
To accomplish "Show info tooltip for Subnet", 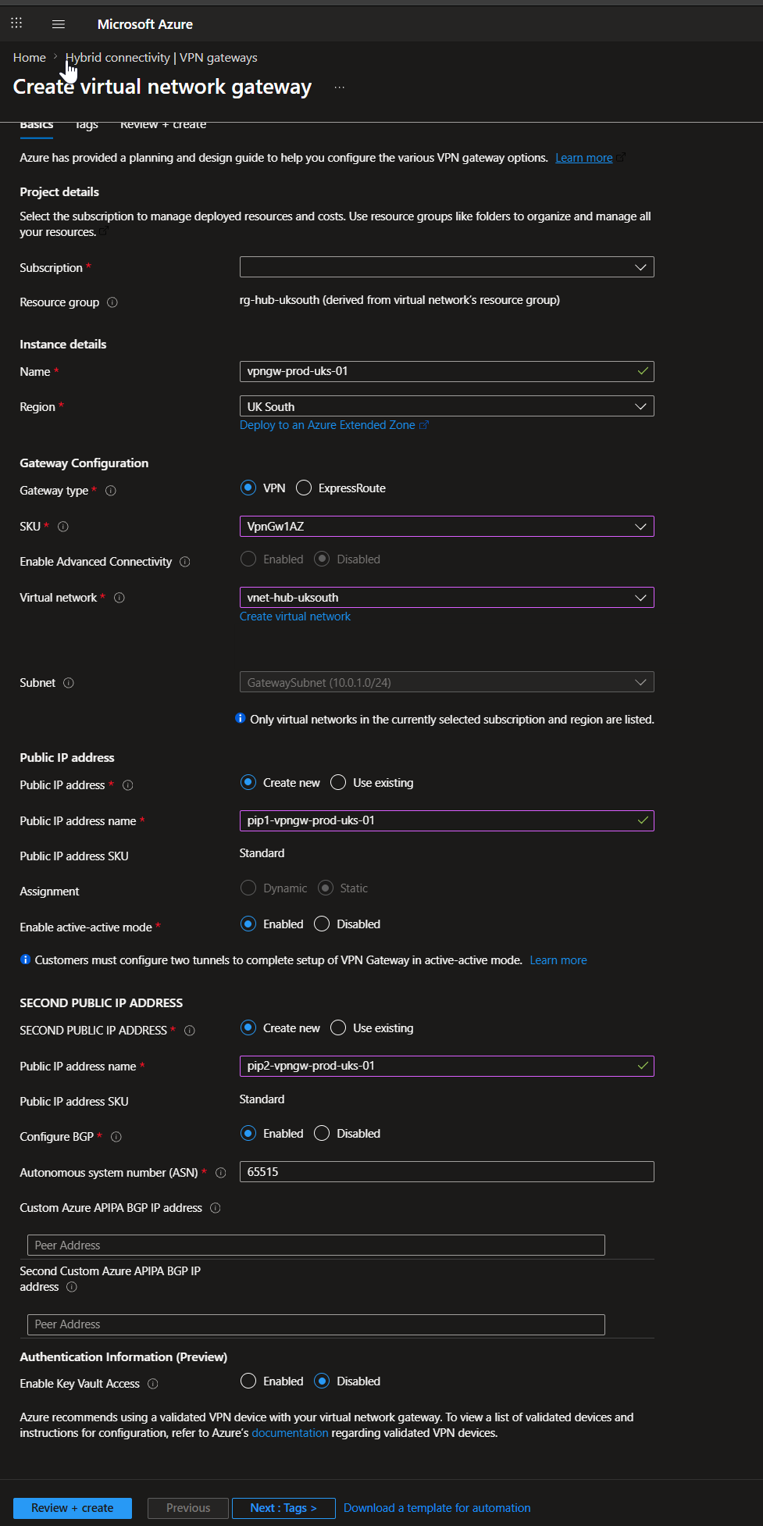I will (x=69, y=683).
